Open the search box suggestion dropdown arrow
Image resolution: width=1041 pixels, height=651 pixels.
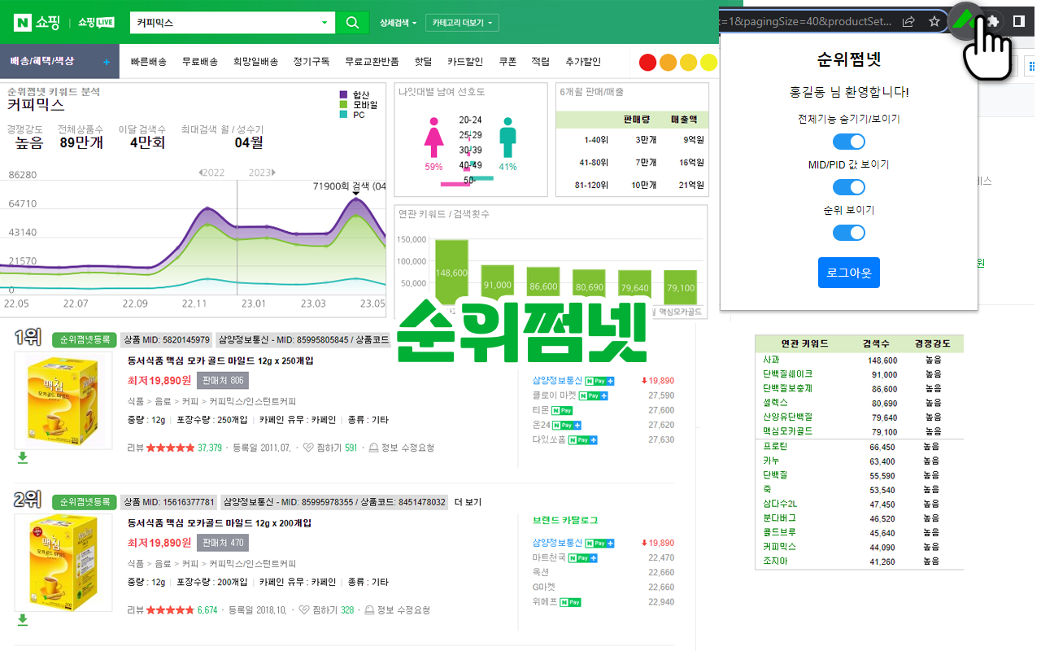[x=324, y=23]
